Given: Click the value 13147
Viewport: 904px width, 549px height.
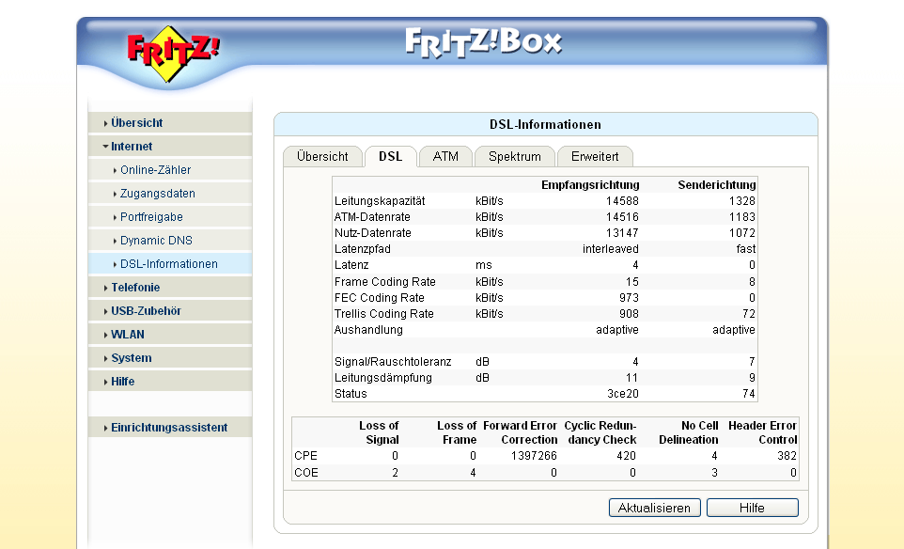Looking at the screenshot, I should (622, 233).
